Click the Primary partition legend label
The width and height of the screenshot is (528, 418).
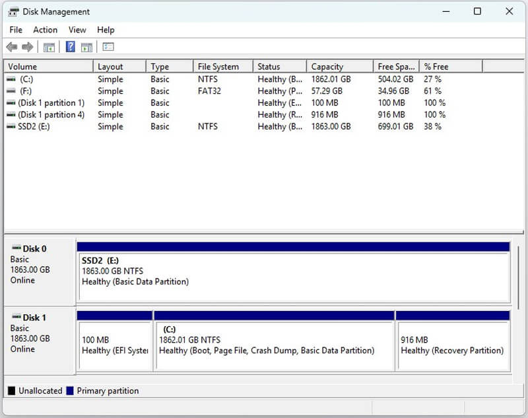click(x=108, y=391)
